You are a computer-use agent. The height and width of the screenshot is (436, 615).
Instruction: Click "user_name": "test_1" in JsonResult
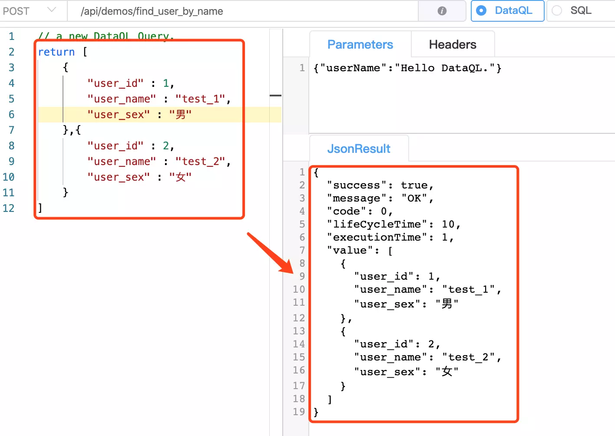click(427, 290)
